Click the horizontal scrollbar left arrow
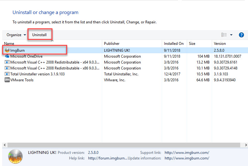248x166 pixels. [x=5, y=145]
